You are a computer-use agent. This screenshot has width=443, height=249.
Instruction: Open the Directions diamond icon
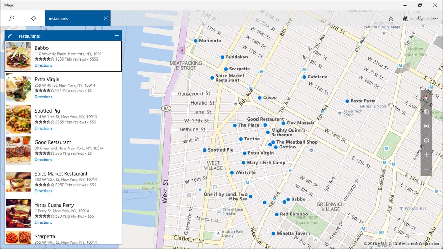34,18
